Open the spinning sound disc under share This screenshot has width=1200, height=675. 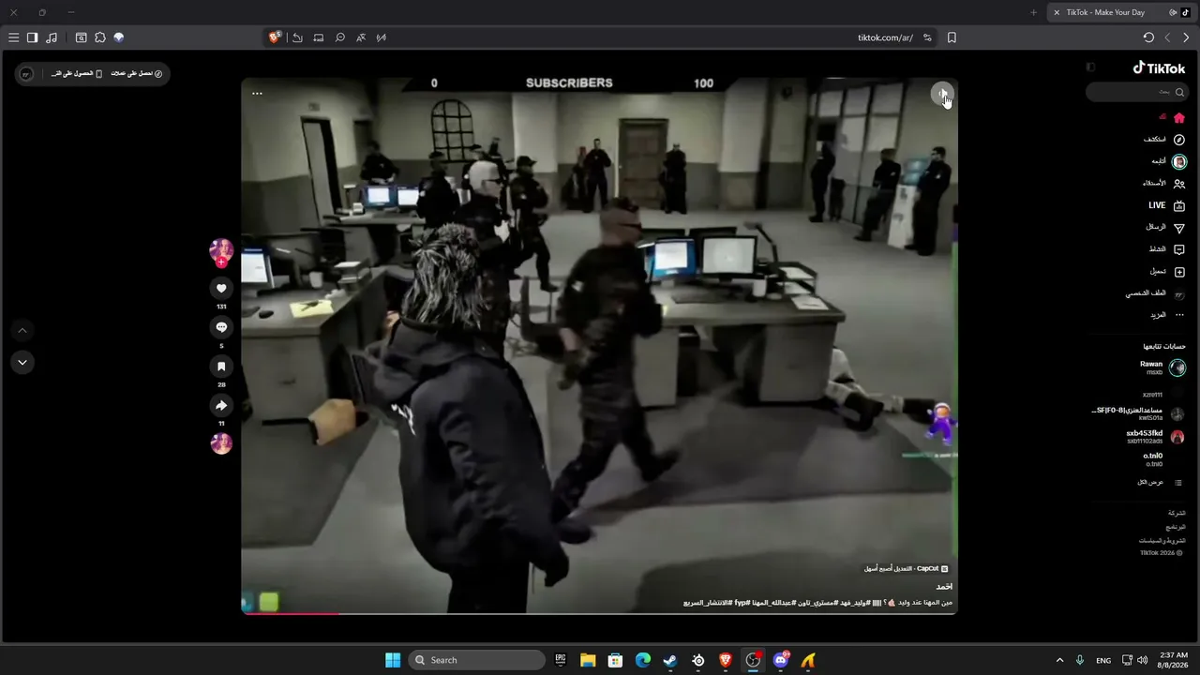[x=221, y=443]
